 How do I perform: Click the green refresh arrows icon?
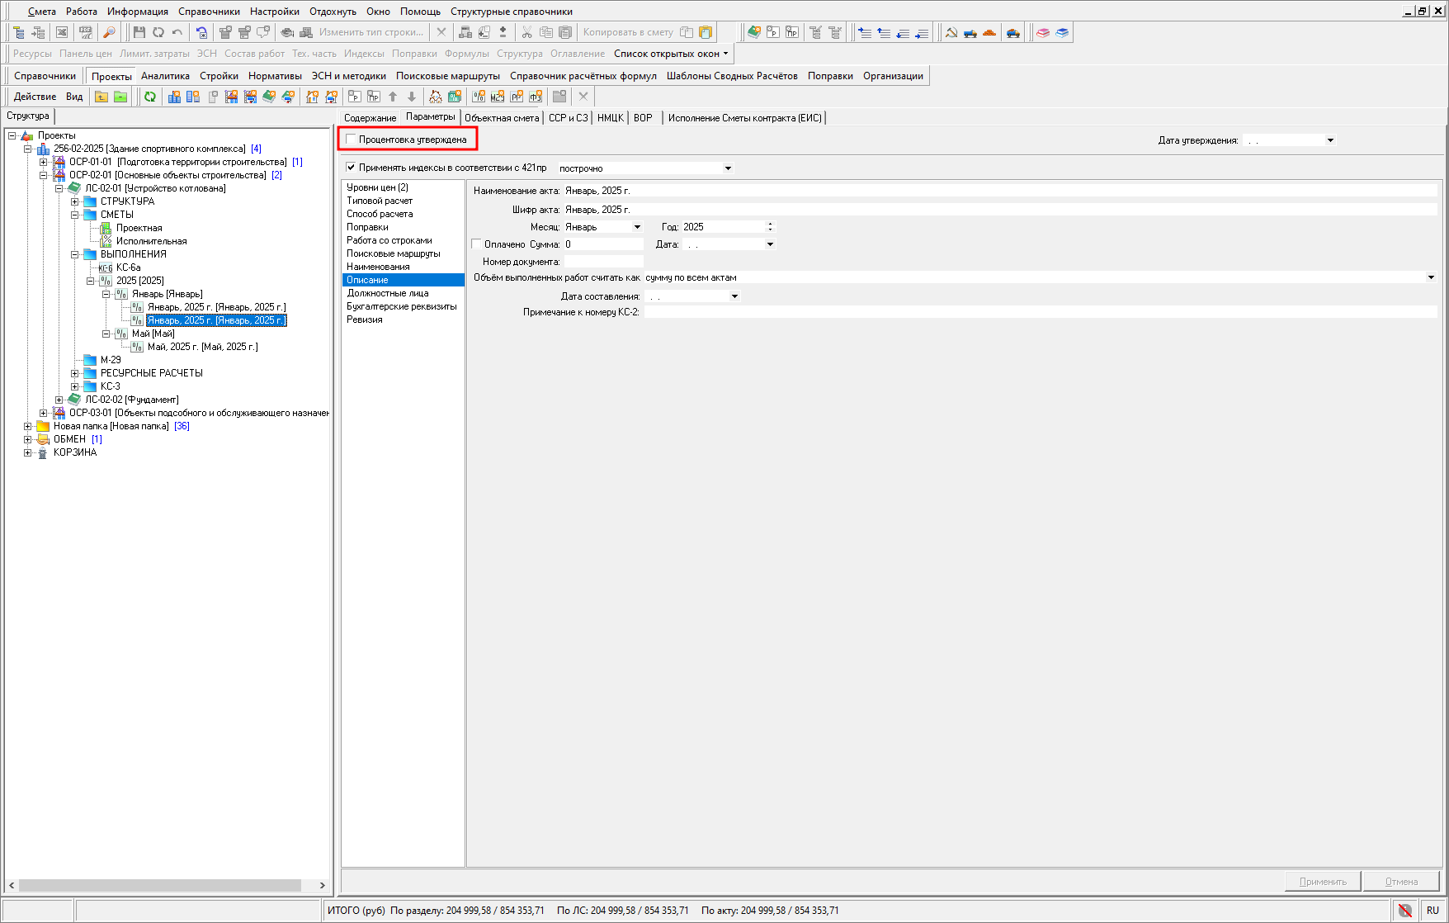click(x=150, y=97)
